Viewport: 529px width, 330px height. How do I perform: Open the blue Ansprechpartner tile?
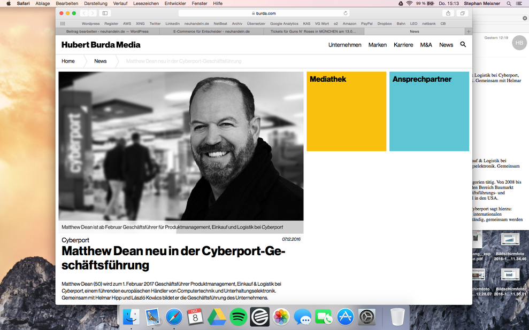click(x=429, y=111)
